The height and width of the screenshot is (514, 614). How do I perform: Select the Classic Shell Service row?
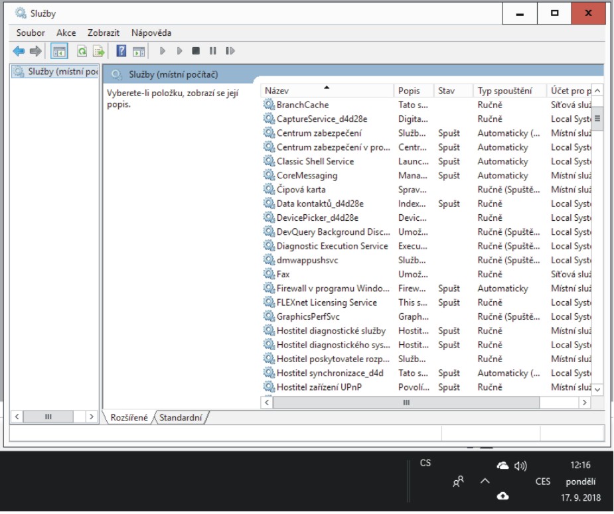tap(315, 161)
